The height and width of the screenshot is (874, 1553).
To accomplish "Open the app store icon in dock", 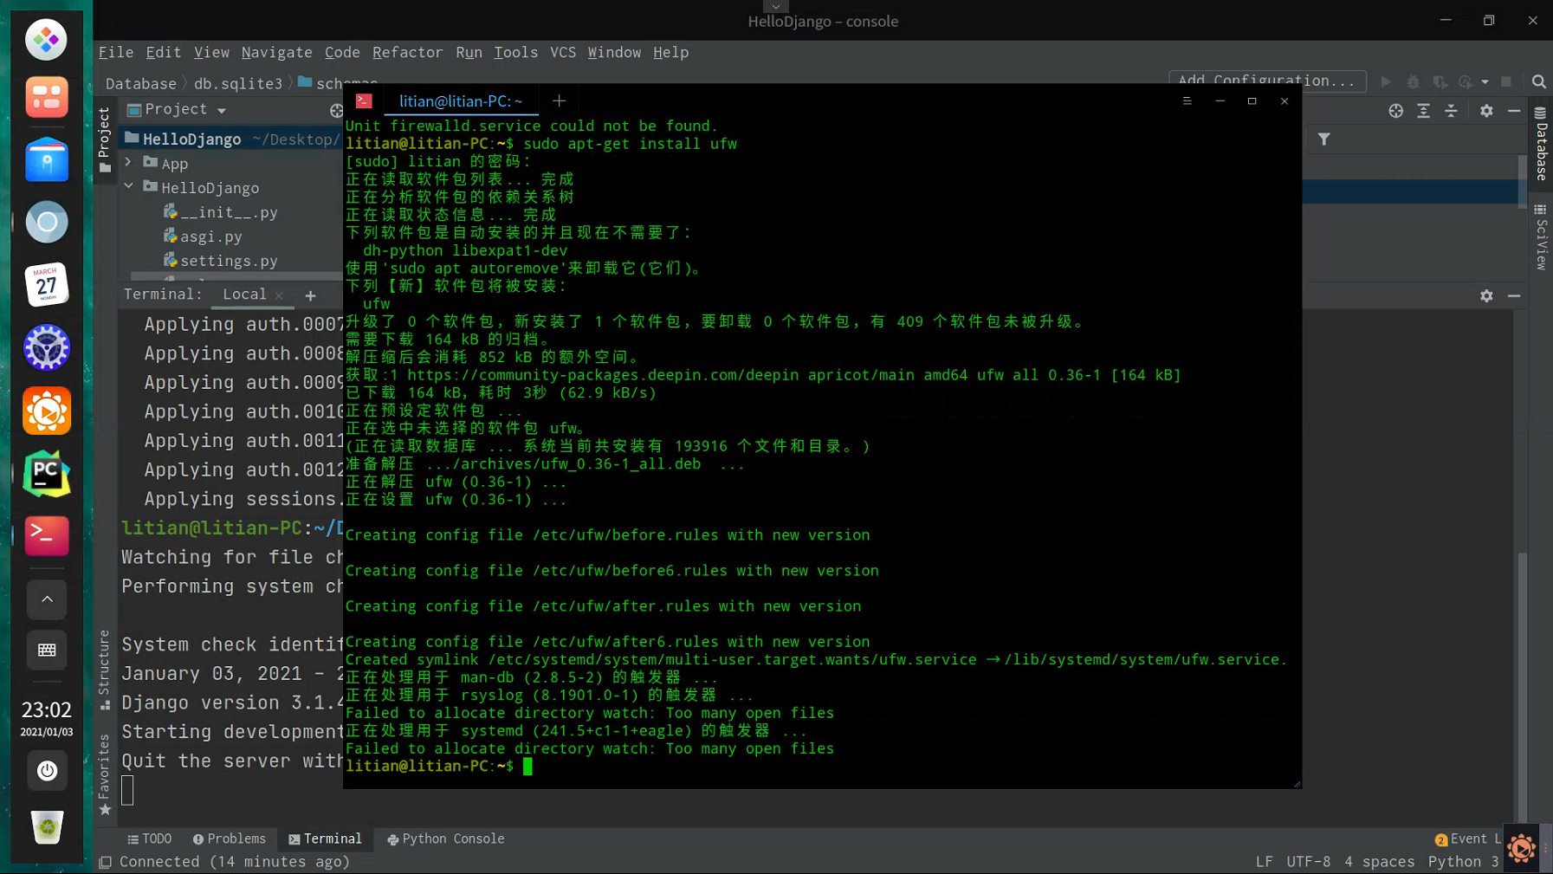I will click(47, 160).
